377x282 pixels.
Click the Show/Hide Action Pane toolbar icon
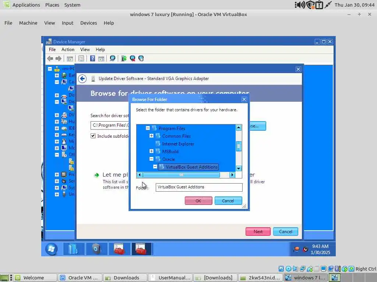(101, 58)
